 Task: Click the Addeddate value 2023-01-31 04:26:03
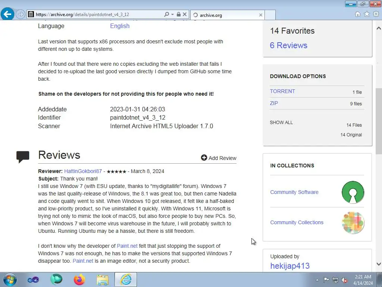[137, 109]
